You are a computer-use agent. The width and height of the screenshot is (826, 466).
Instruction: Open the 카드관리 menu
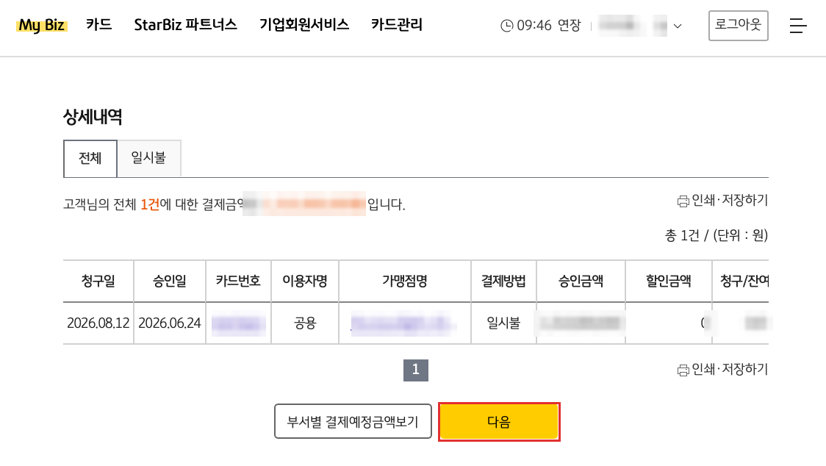click(397, 25)
